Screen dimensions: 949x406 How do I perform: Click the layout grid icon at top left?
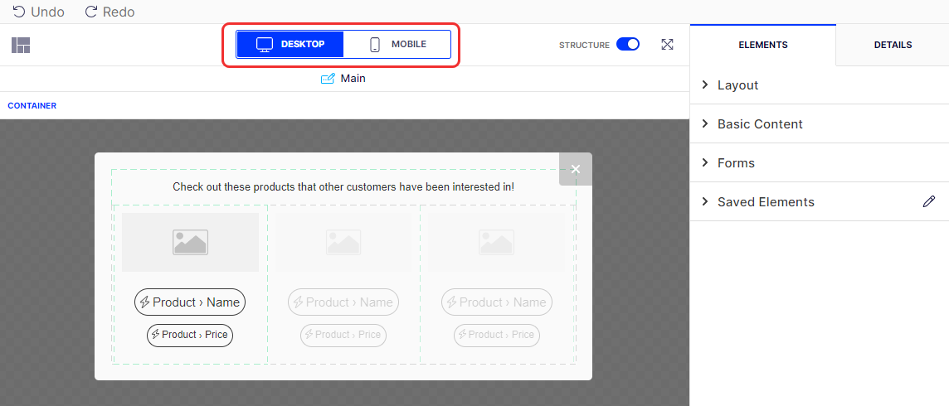pyautogui.click(x=21, y=46)
